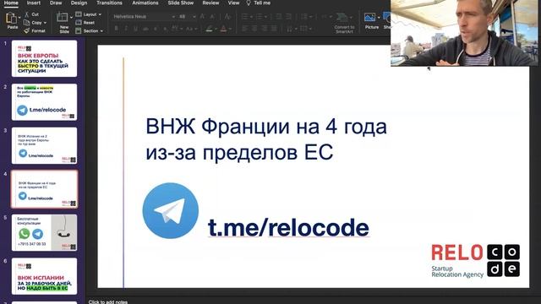Increase the list indent level

point(288,17)
